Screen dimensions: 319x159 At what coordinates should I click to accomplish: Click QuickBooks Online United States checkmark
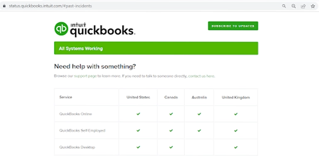click(x=138, y=114)
